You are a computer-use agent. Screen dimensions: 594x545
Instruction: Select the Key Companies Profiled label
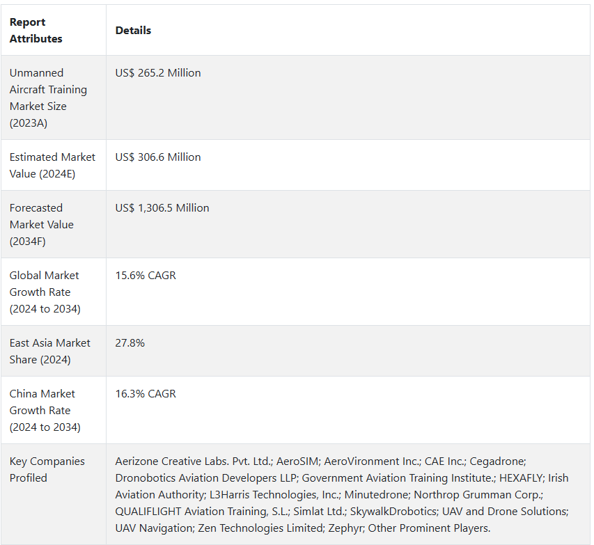(x=47, y=469)
